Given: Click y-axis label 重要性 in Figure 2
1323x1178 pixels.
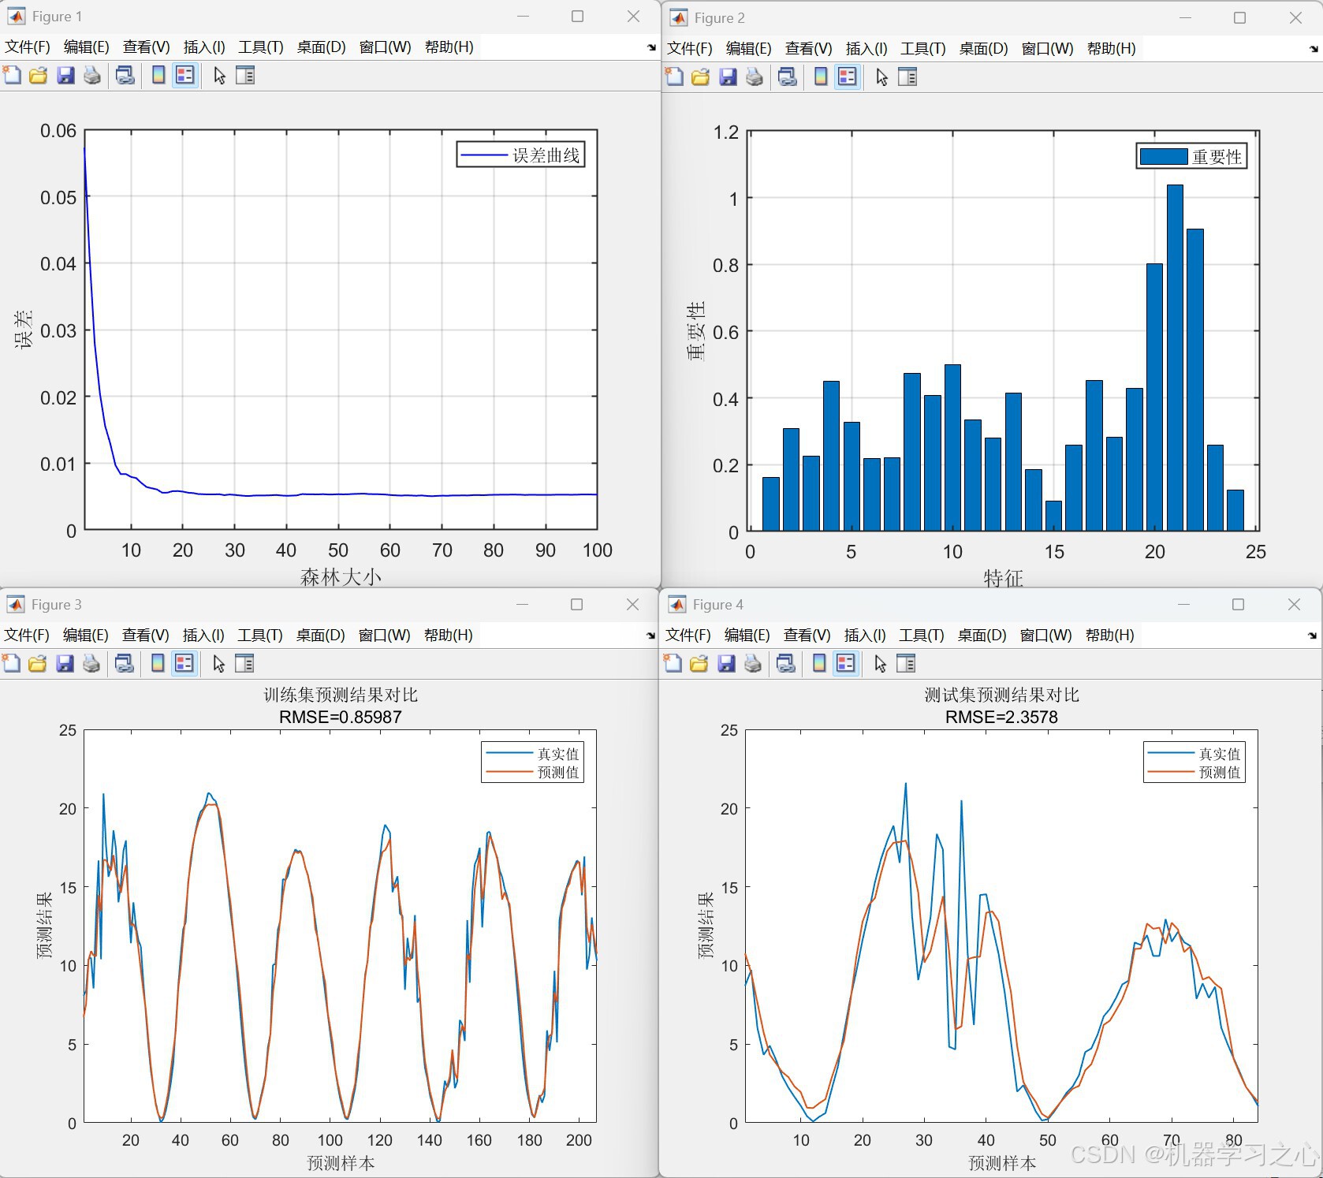Looking at the screenshot, I should [x=695, y=330].
